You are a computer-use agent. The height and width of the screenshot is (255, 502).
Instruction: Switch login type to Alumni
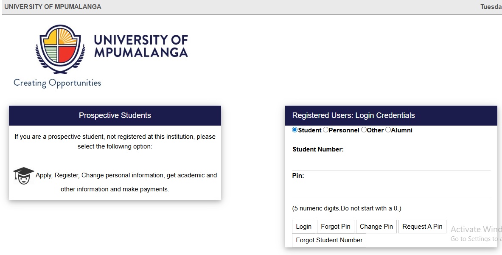(x=388, y=130)
